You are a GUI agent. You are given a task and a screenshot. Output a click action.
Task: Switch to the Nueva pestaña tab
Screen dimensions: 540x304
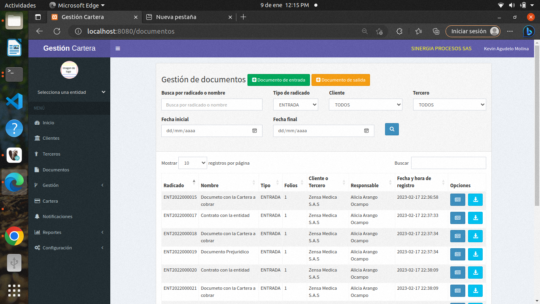176,17
